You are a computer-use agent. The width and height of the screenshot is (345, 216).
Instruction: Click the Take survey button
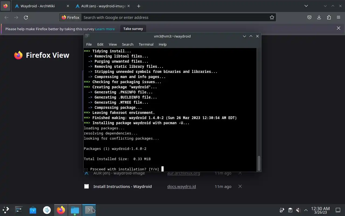(133, 29)
